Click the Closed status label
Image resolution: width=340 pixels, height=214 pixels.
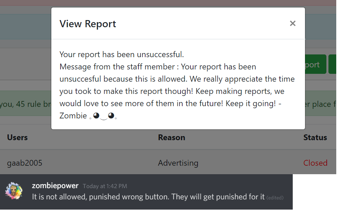pos(315,163)
